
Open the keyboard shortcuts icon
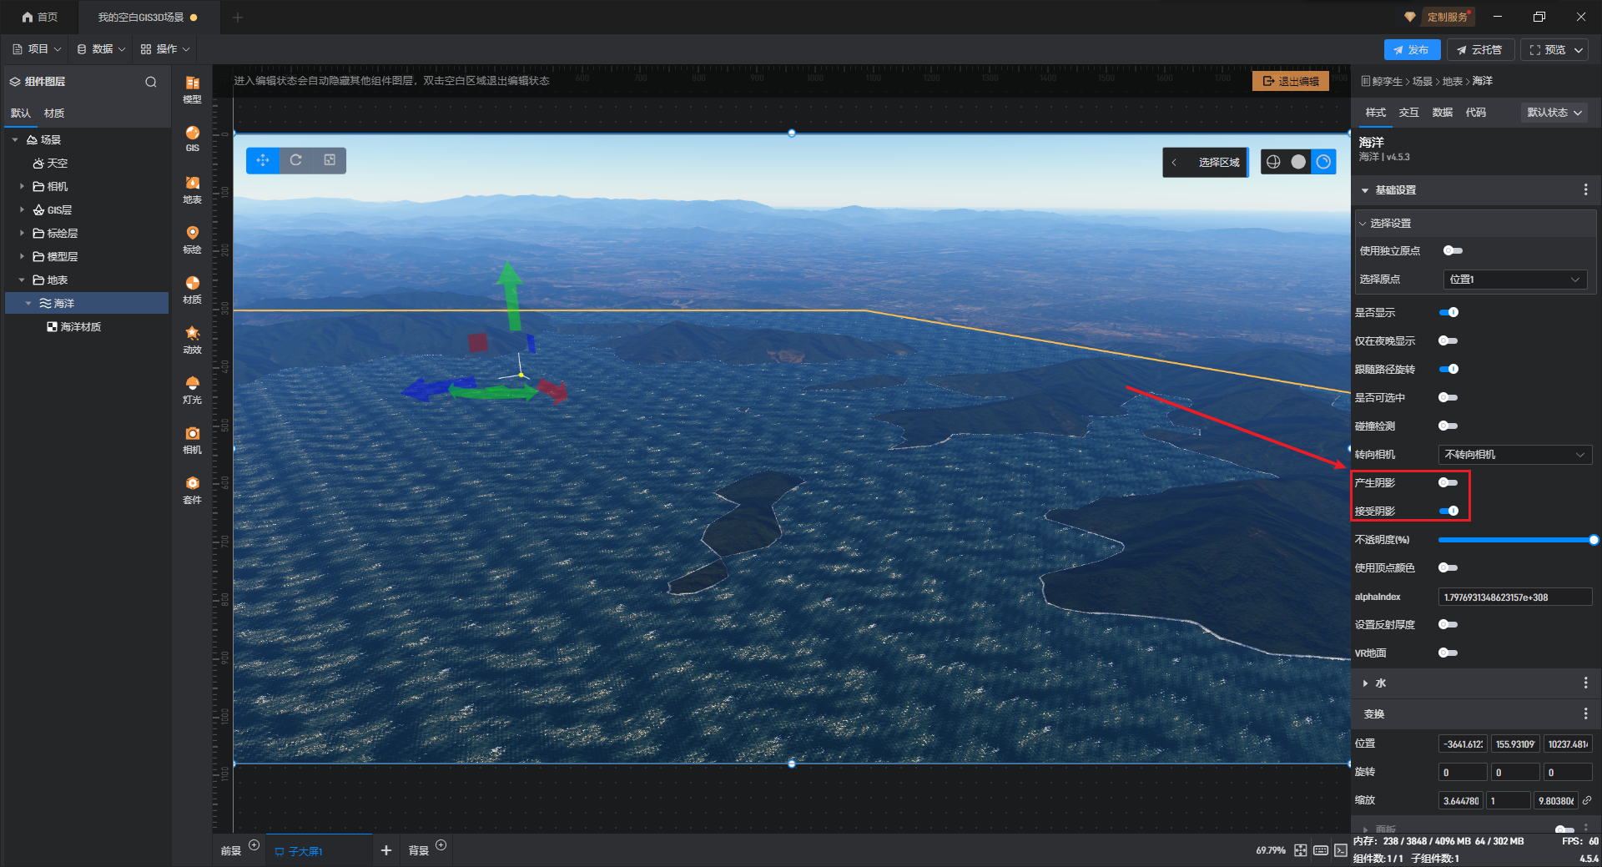point(1320,850)
